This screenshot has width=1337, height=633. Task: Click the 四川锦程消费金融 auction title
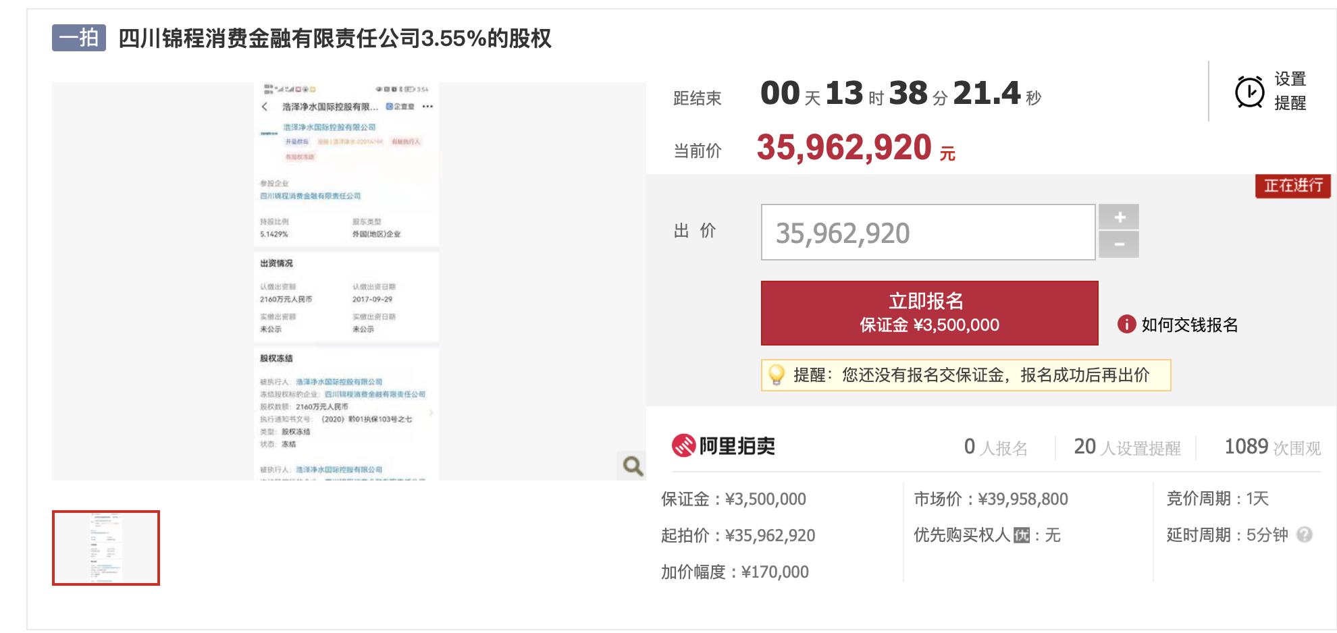point(335,38)
